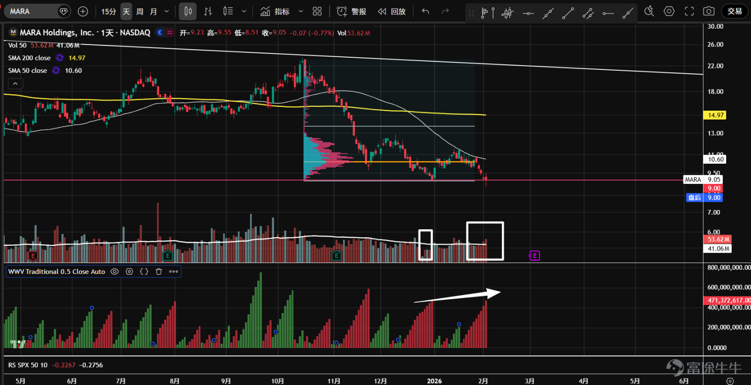The height and width of the screenshot is (385, 751).
Task: Open more options for WWV indicator
Action: 174,272
